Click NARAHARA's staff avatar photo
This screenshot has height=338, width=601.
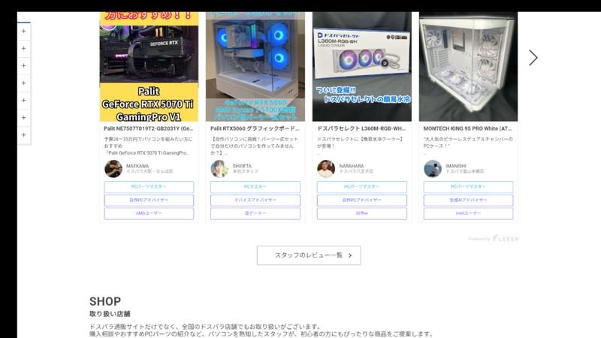(x=326, y=168)
